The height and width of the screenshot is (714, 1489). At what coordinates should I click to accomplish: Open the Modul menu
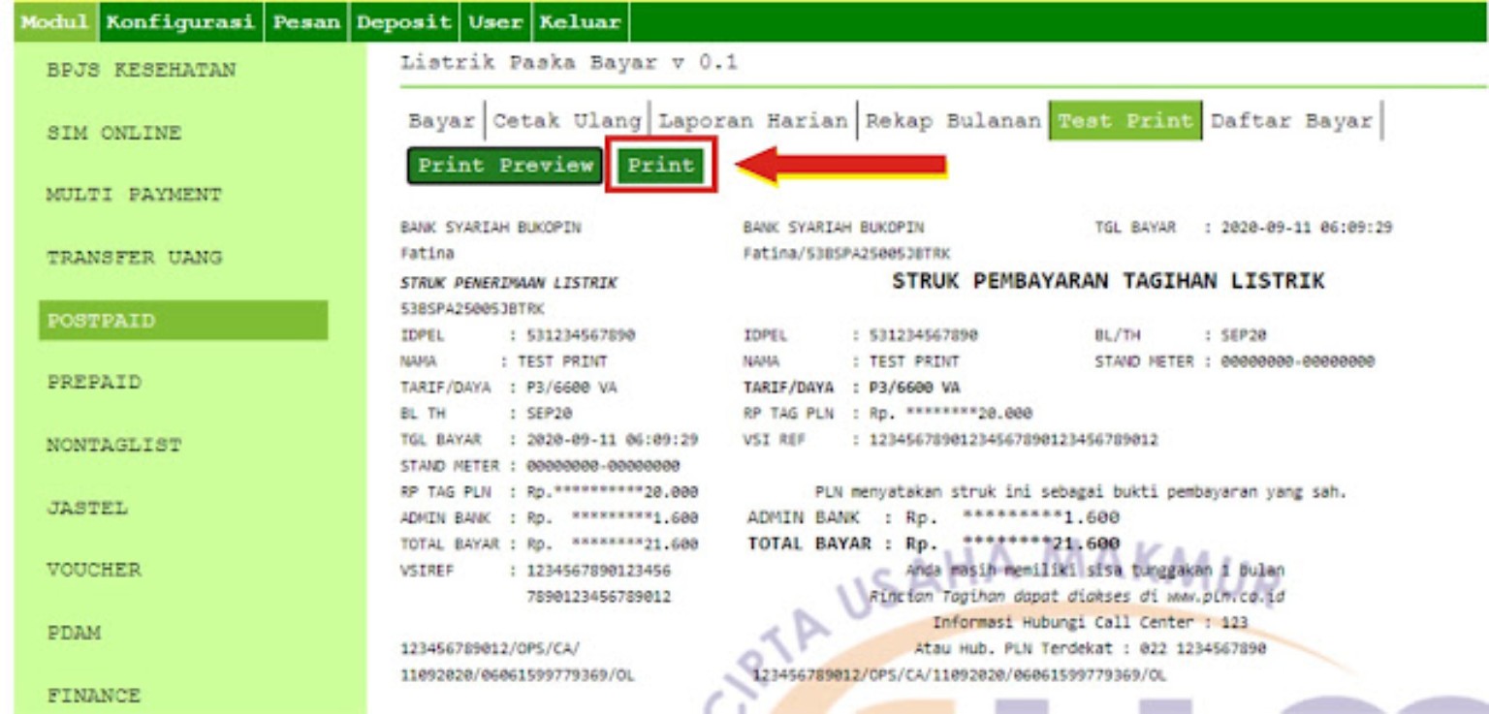55,21
